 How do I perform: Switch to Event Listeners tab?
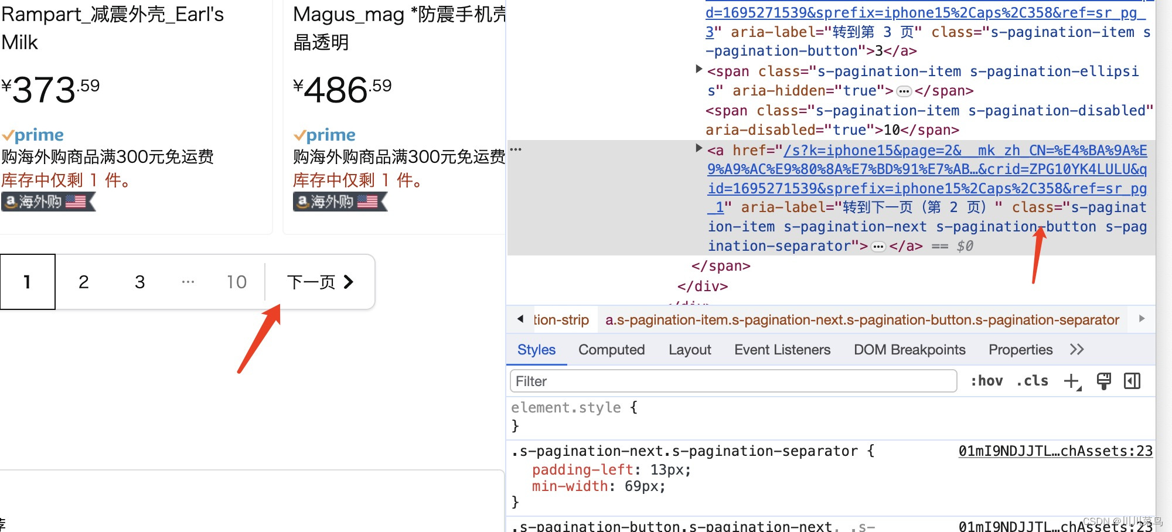(x=782, y=350)
